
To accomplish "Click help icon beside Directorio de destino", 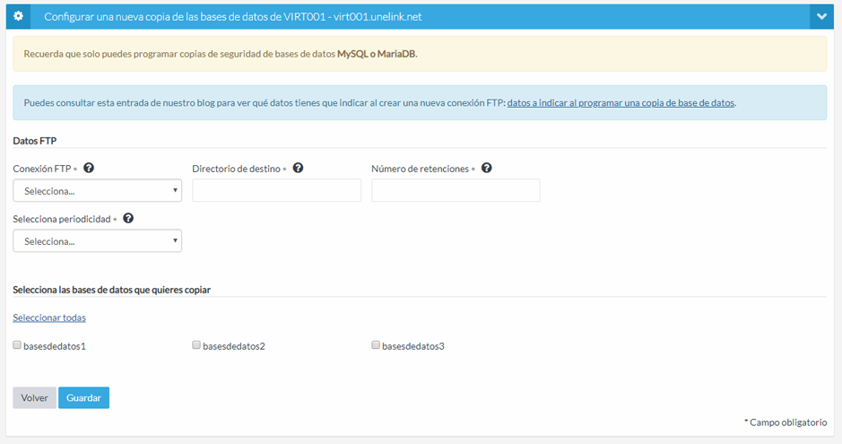I will click(298, 168).
